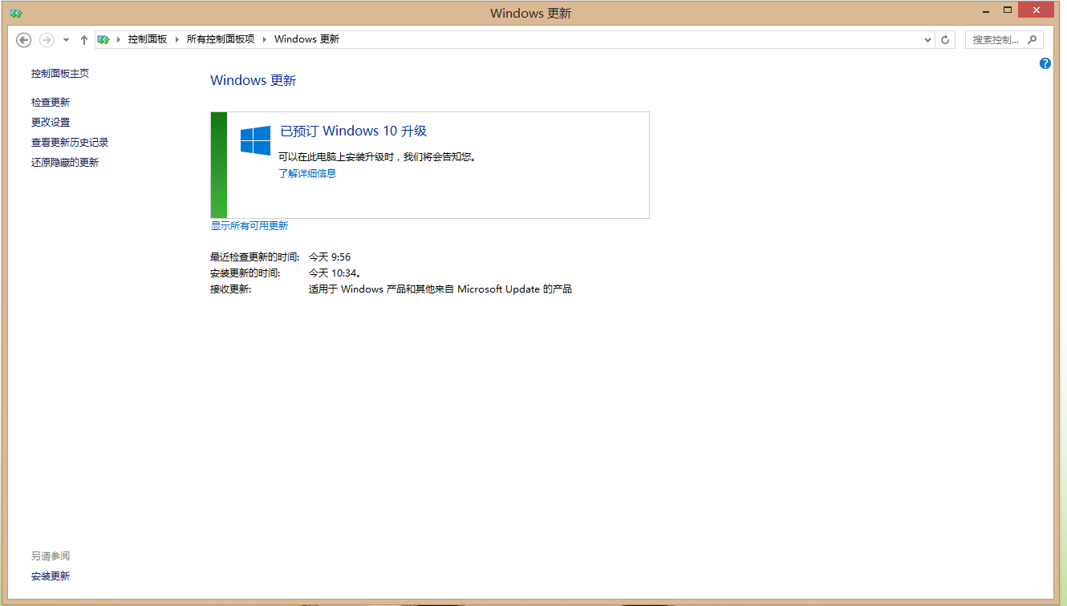This screenshot has height=606, width=1067.
Task: Click 还原隐藏的更新 link
Action: (65, 163)
